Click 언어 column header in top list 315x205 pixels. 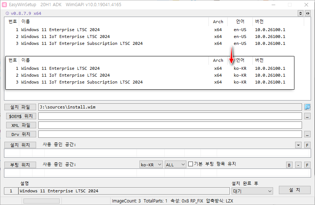pos(240,21)
